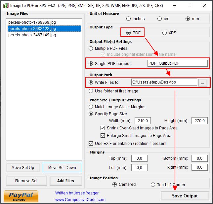Minimize the Image to PDF window
Viewport: 213px width, 204px height.
(x=175, y=5)
